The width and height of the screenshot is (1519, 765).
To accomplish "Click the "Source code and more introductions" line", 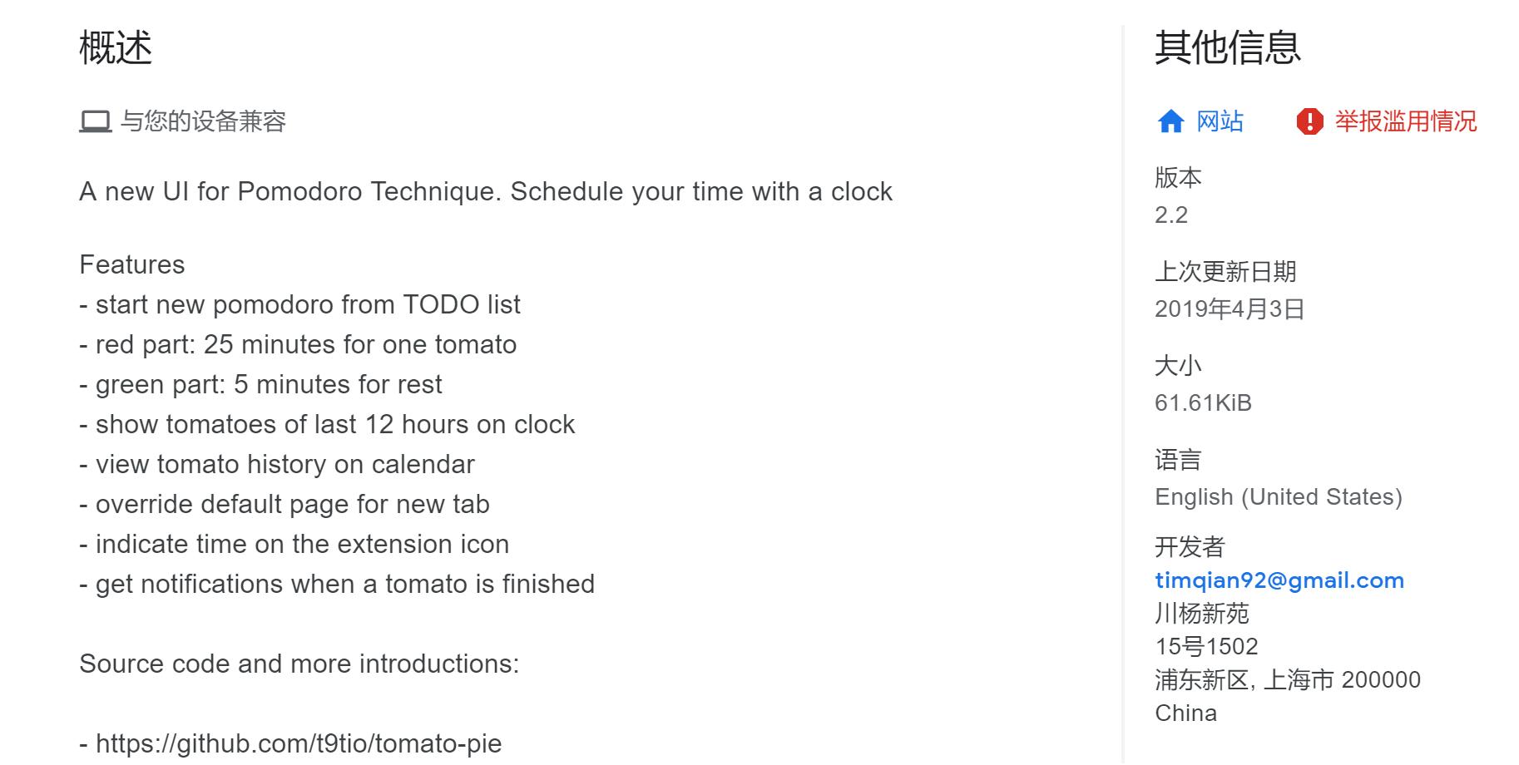I will tap(299, 664).
